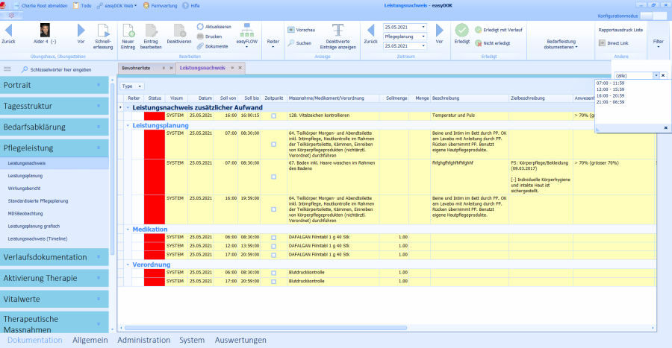
Task: Tick checkbox for Vitalzeichen kontrollieren row
Action: point(273,116)
